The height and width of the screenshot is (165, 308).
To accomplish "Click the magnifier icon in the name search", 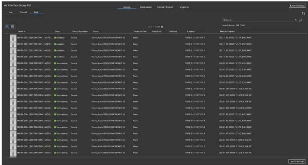I will 223,20.
